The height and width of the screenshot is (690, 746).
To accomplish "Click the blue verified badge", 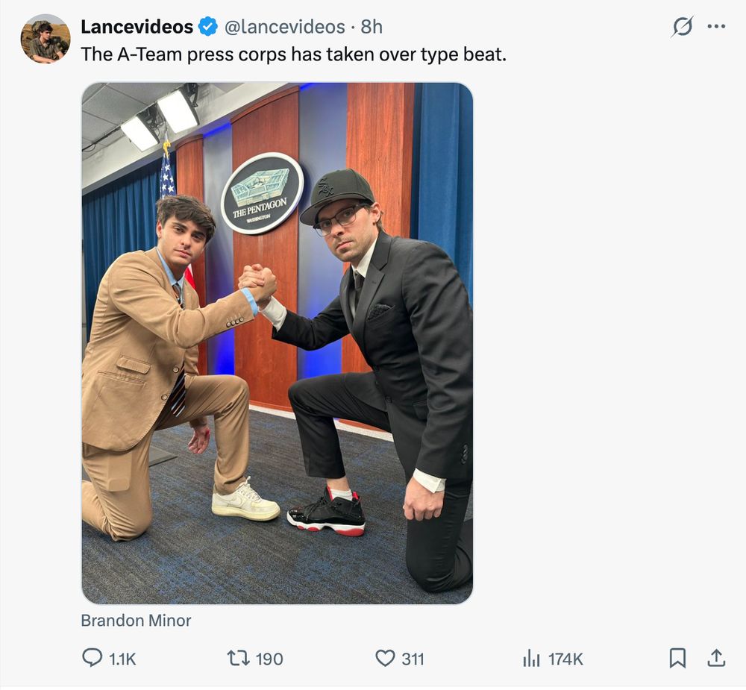I will 208,27.
